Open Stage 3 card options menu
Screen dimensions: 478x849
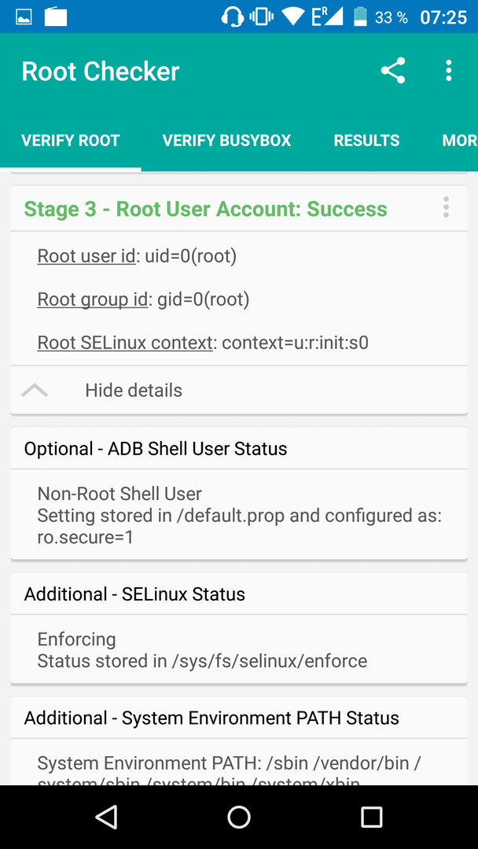click(446, 208)
